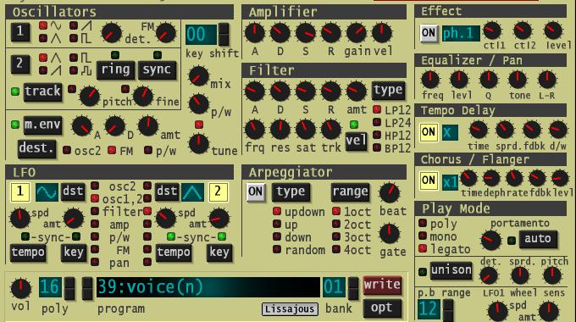The image size is (576, 322).
Task: Select noise-style pulse waveform for oscillator 2
Action: [74, 69]
